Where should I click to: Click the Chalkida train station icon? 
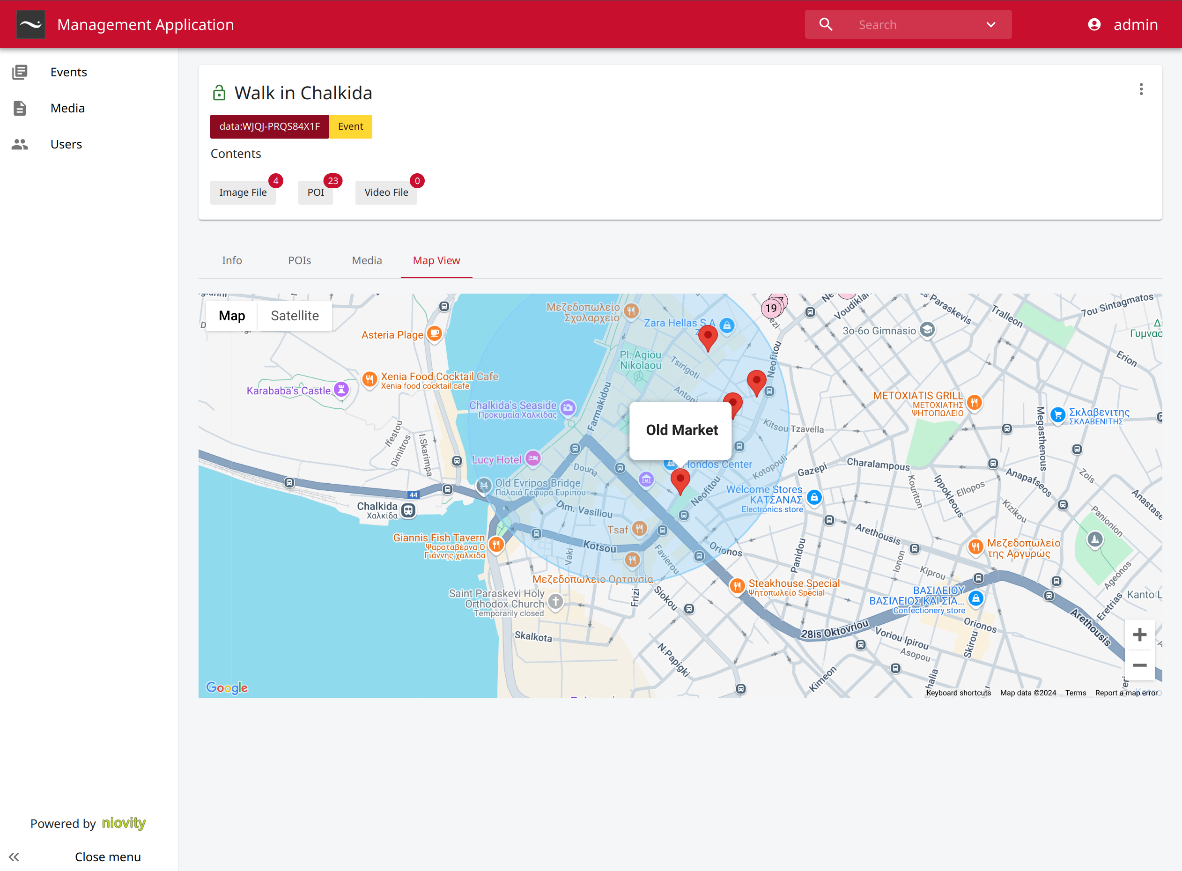coord(408,510)
